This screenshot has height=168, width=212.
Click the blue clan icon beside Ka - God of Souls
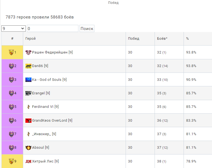(x=28, y=80)
